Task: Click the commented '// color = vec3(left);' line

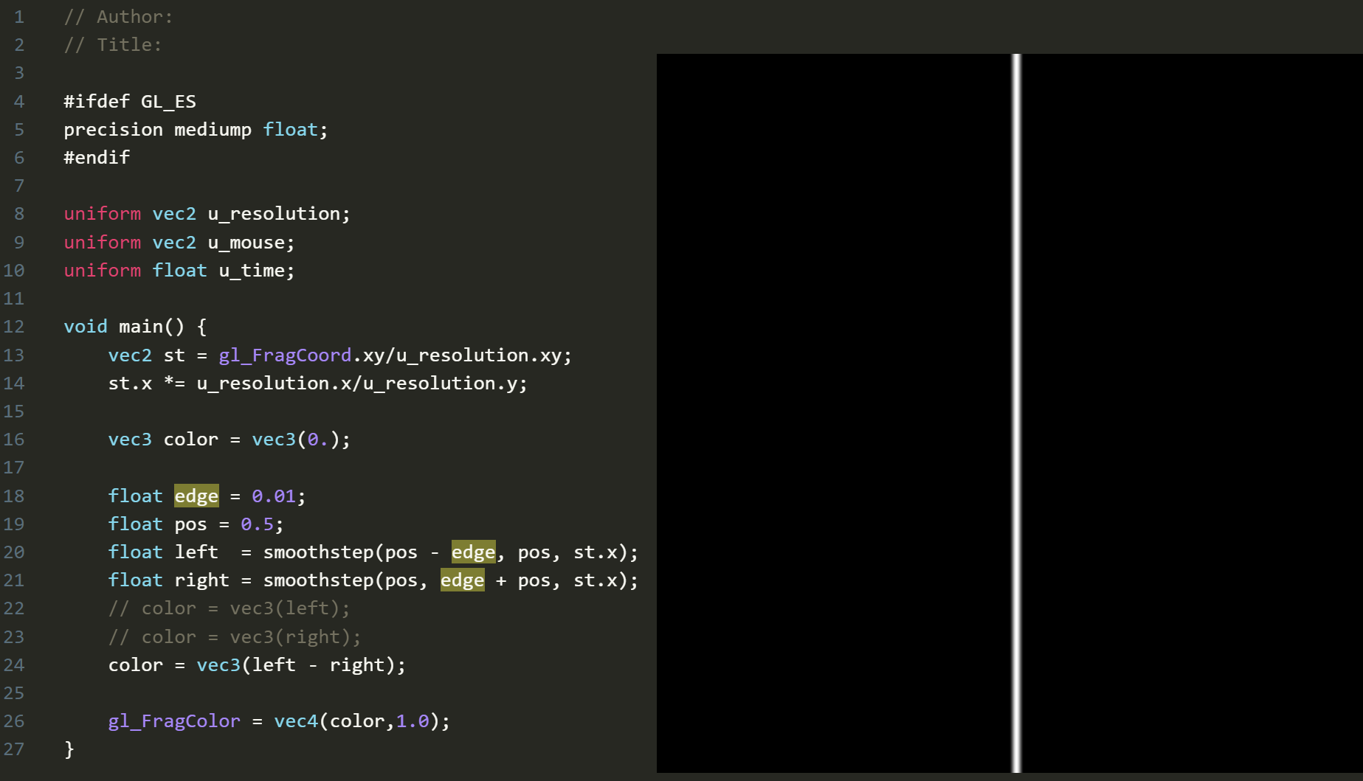Action: [x=230, y=608]
